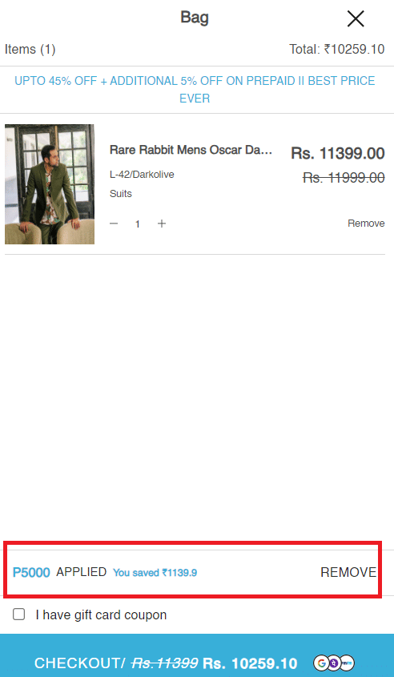
Task: Remove the applied P5000 coupon
Action: tap(348, 573)
